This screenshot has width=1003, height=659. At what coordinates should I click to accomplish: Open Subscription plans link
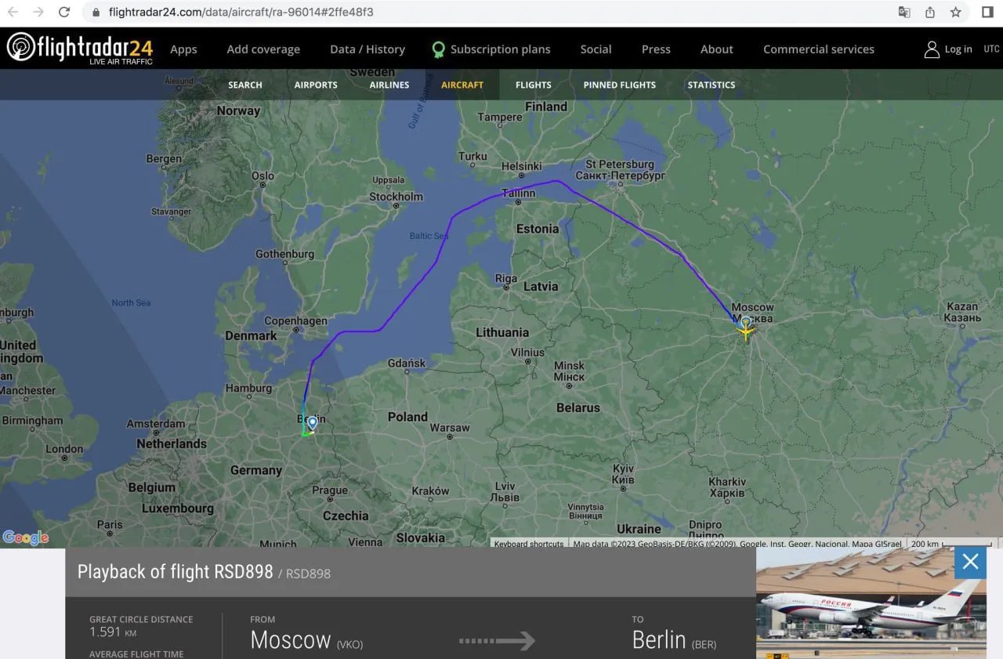tap(491, 49)
